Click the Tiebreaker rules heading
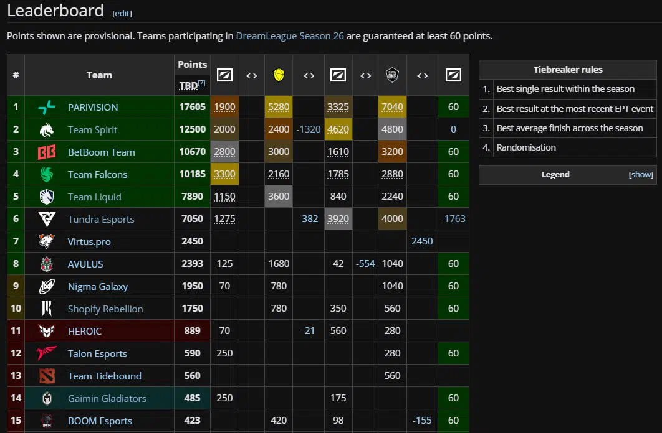Viewport: 662px width, 433px height. [568, 70]
